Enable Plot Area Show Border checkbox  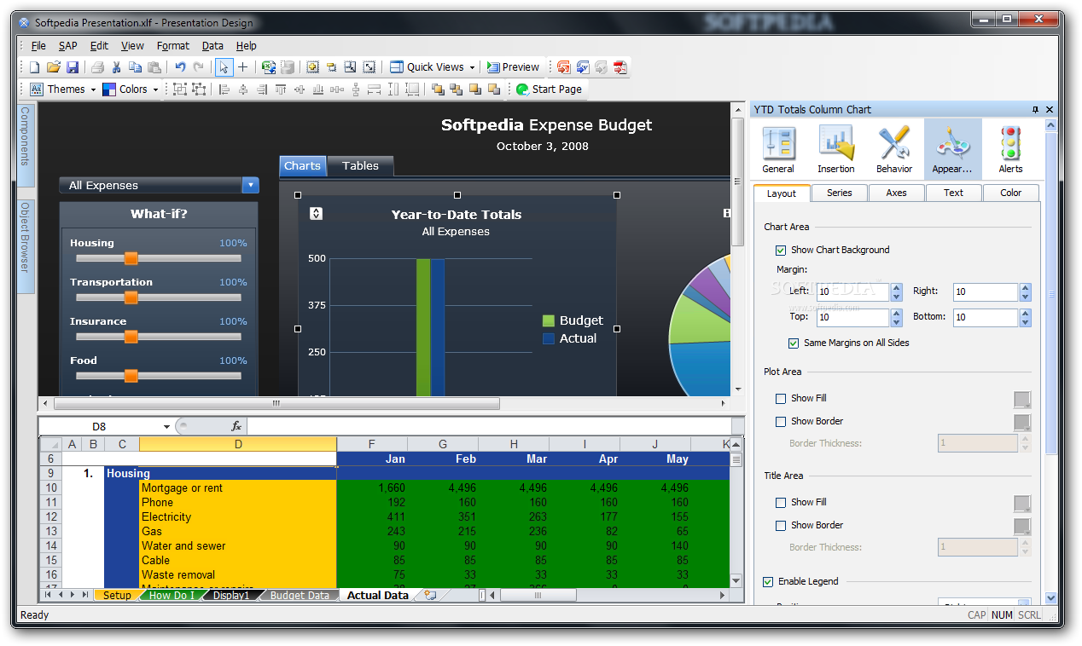pyautogui.click(x=781, y=421)
